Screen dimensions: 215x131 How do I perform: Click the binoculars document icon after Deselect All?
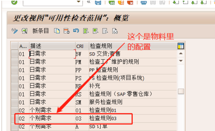(x=115, y=31)
